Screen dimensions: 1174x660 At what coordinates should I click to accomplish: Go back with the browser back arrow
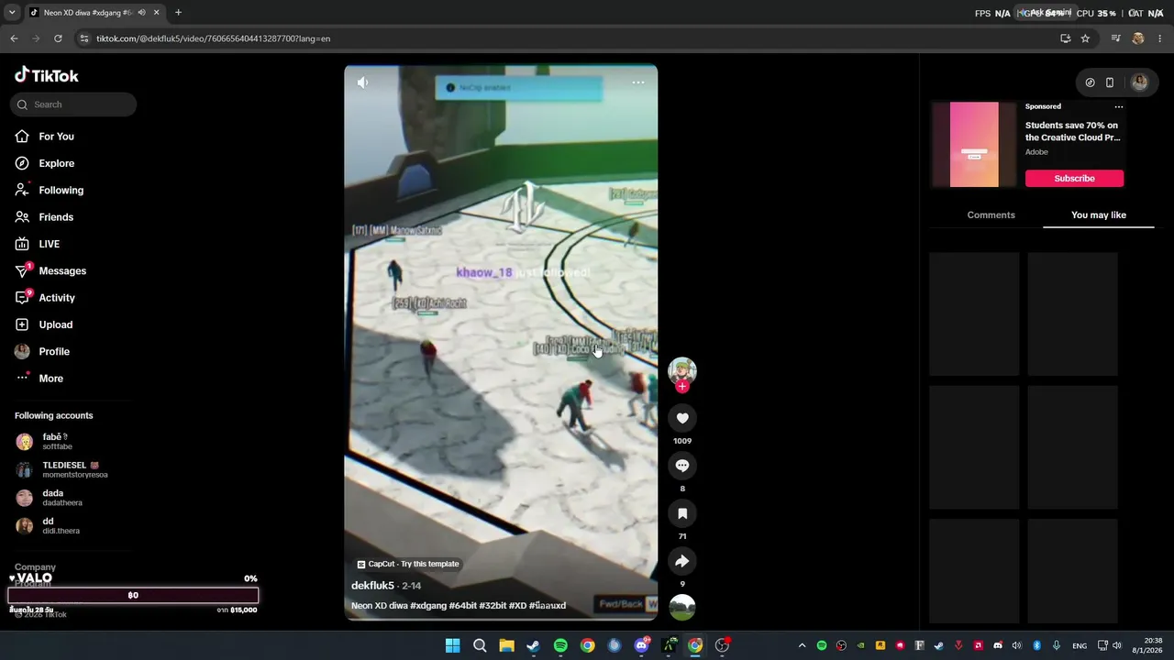pyautogui.click(x=14, y=38)
